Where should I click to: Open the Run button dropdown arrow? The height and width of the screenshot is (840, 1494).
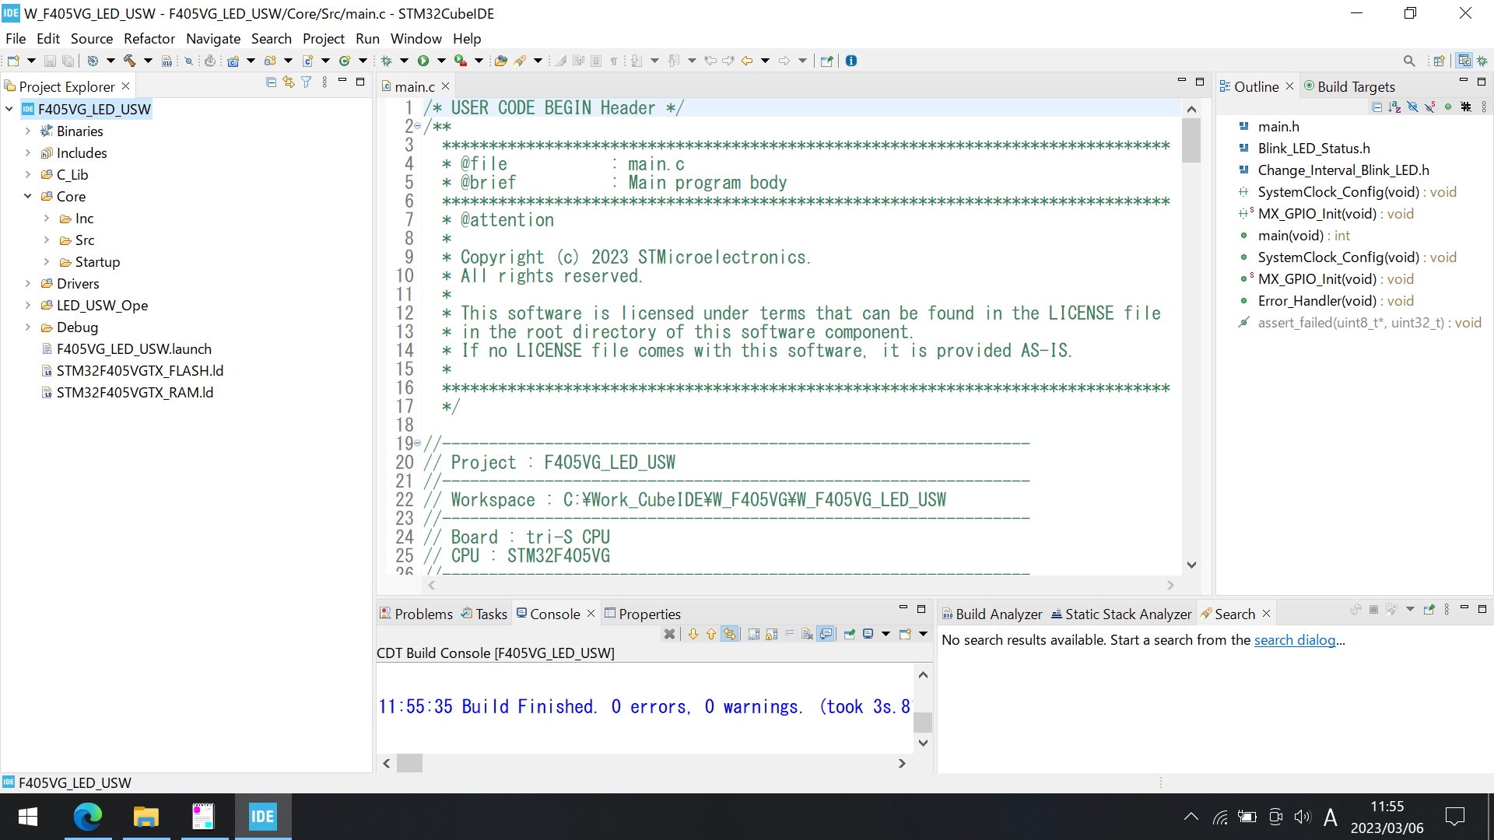click(x=441, y=61)
